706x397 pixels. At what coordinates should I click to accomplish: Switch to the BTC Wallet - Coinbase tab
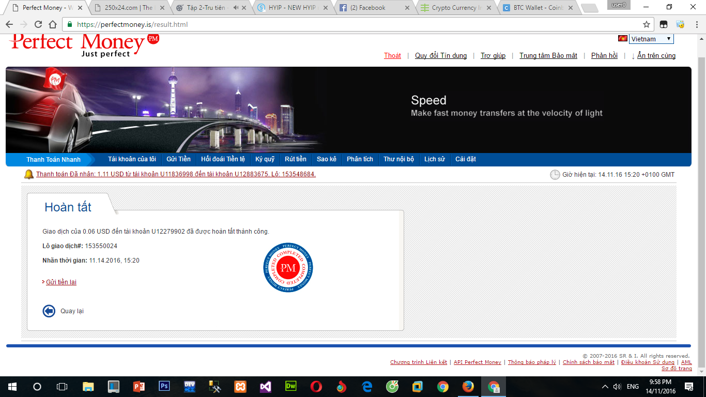click(x=538, y=8)
